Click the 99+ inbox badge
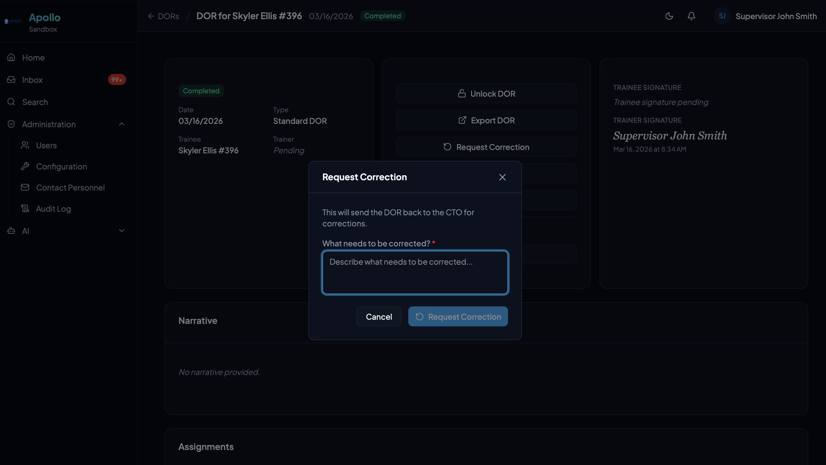 click(x=117, y=80)
